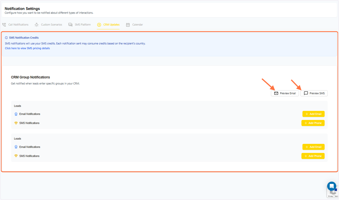Click the lightbulb icon beside Custom Scenarios

click(x=36, y=25)
